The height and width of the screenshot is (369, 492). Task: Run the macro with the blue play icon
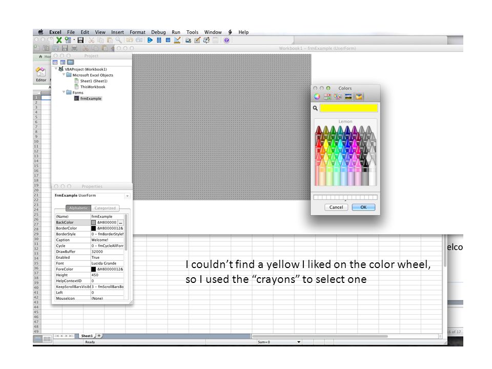[150, 40]
